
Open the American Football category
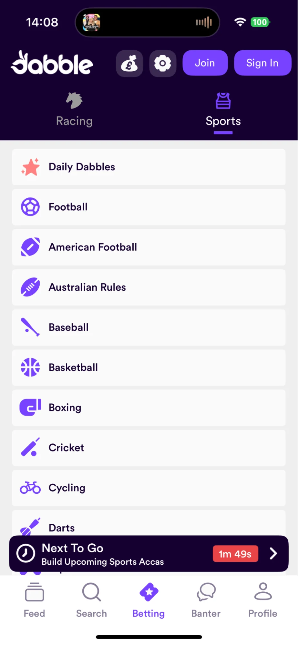(149, 247)
